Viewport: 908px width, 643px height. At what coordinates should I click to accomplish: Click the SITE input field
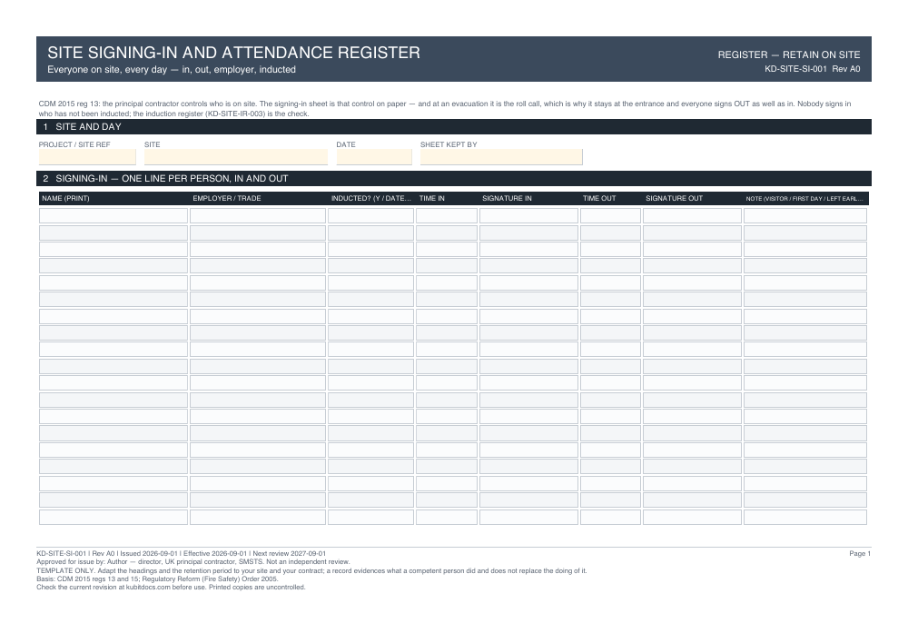tap(236, 157)
